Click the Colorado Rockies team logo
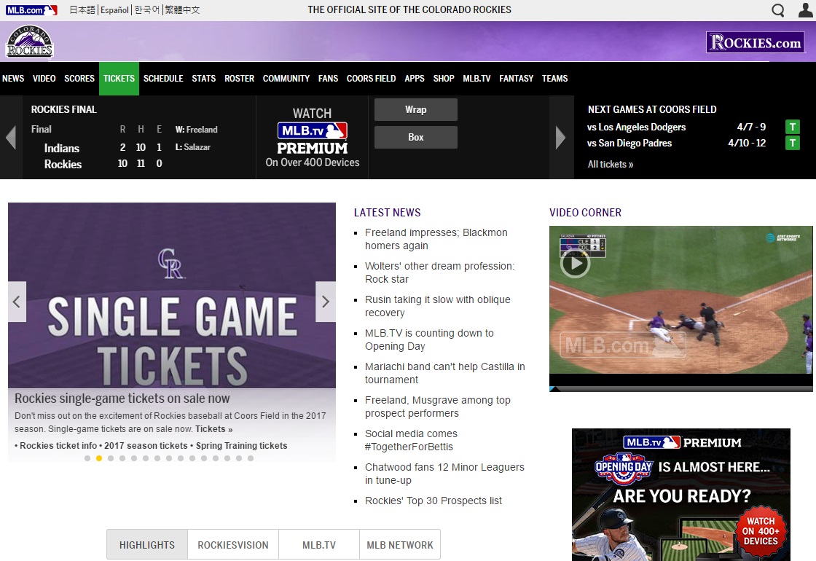The height and width of the screenshot is (561, 816). tap(30, 42)
